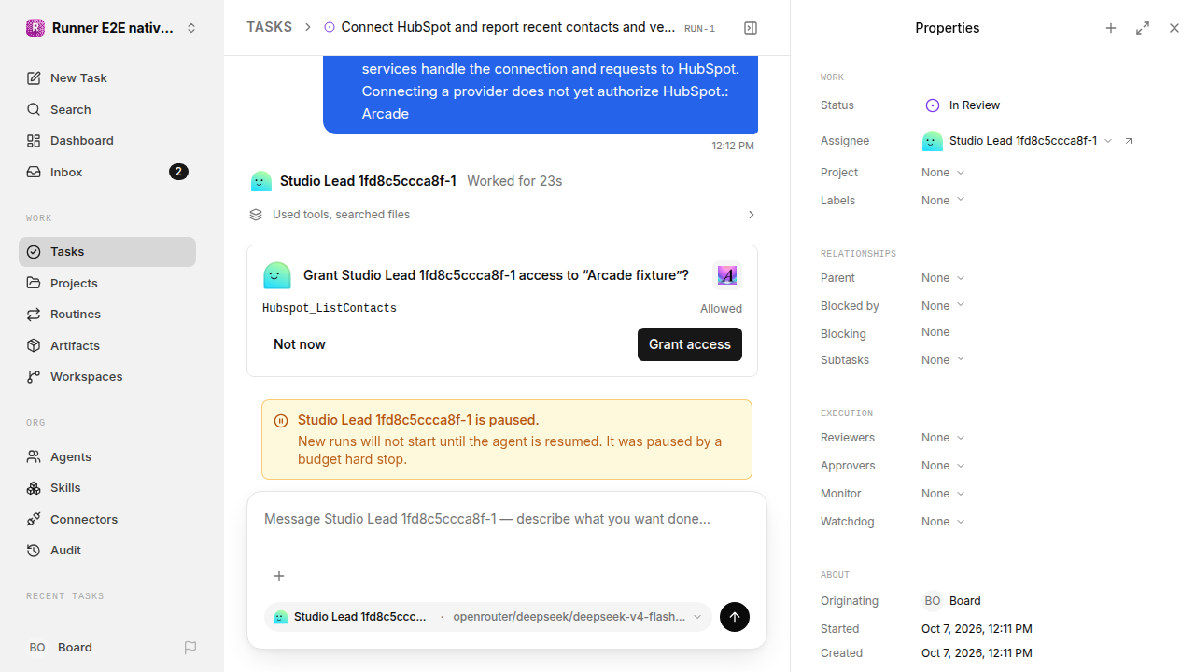Click the Workspaces branch icon
The image size is (1195, 672).
pyautogui.click(x=34, y=377)
